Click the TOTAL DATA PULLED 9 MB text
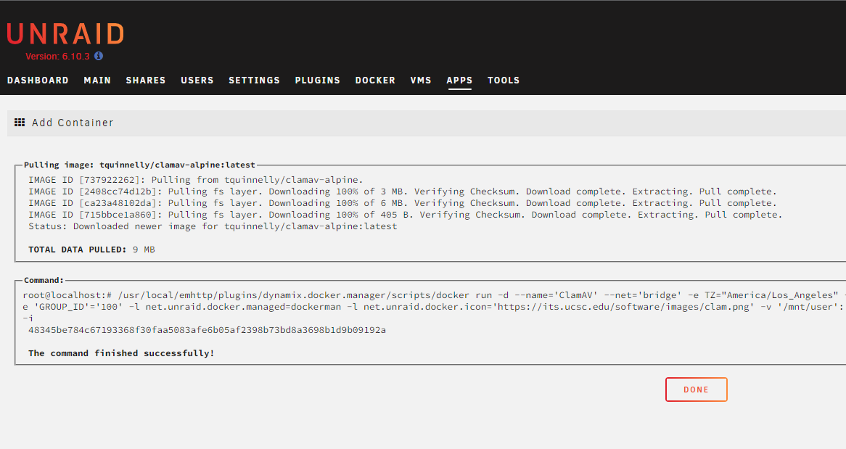The height and width of the screenshot is (449, 846). coord(91,250)
